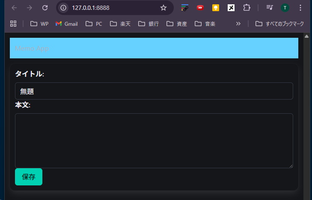Viewport: 312px width, 200px height.
Task: Open the media control icon in toolbar
Action: point(269,8)
